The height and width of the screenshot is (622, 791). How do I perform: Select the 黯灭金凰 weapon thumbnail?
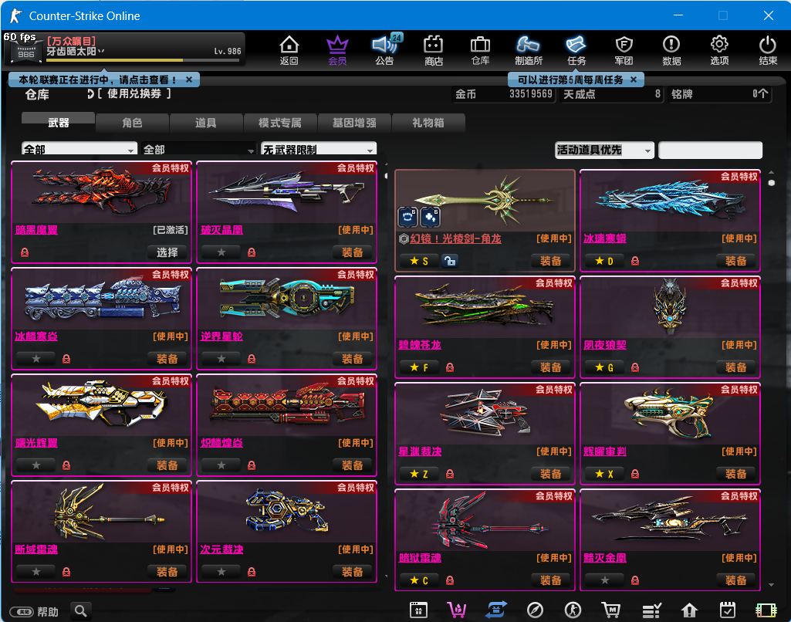(670, 521)
